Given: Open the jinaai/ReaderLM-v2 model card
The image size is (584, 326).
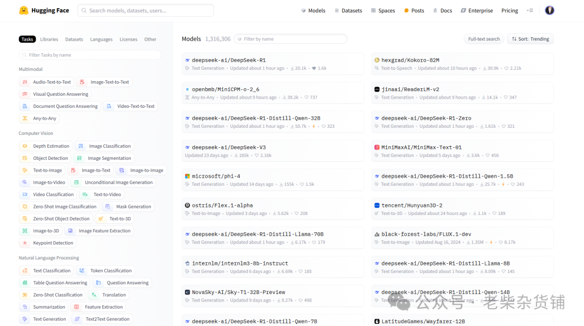Looking at the screenshot, I should coord(462,93).
